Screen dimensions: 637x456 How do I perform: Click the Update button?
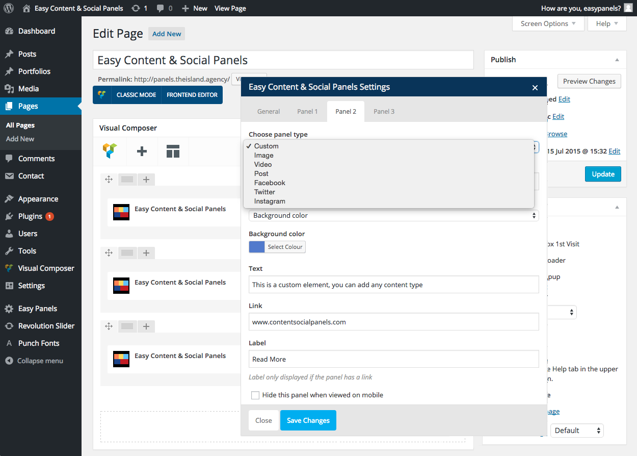[603, 174]
